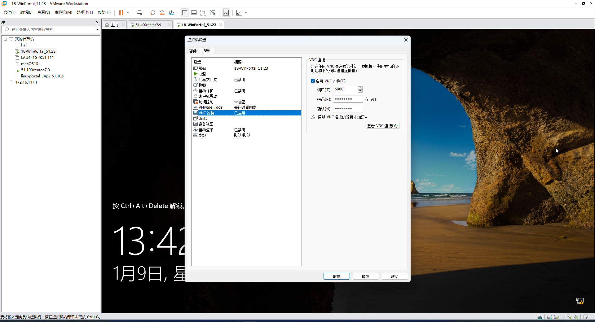Click the first hard disk status bar icon
This screenshot has height=322, width=595.
549,317
